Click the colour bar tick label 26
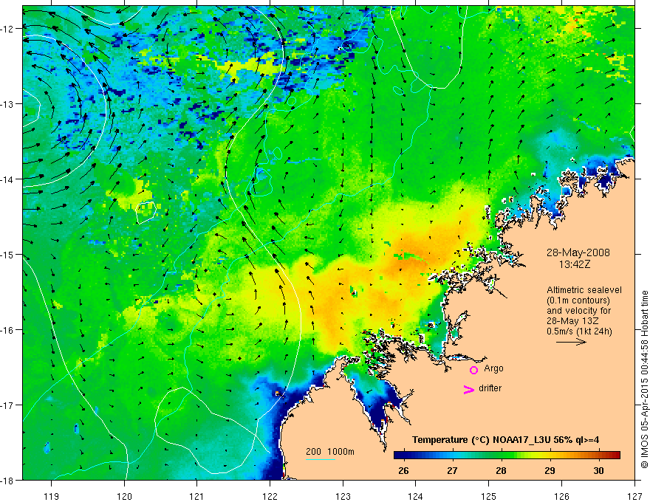This screenshot has height=502, width=650. click(x=403, y=470)
